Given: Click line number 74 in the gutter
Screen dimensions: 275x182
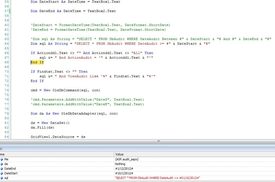Looking at the screenshot, I should pyautogui.click(x=7, y=90).
